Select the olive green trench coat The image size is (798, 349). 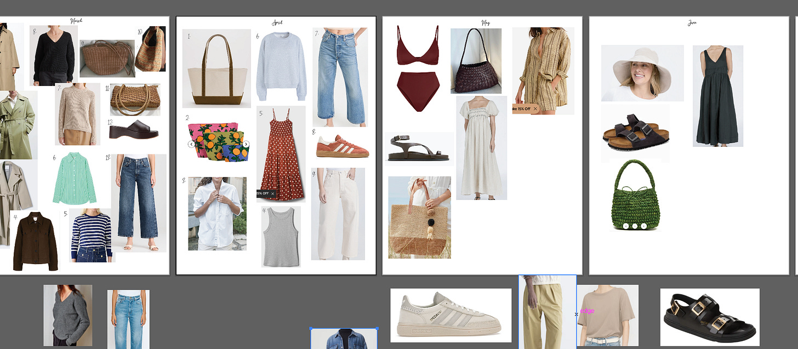pos(18,125)
